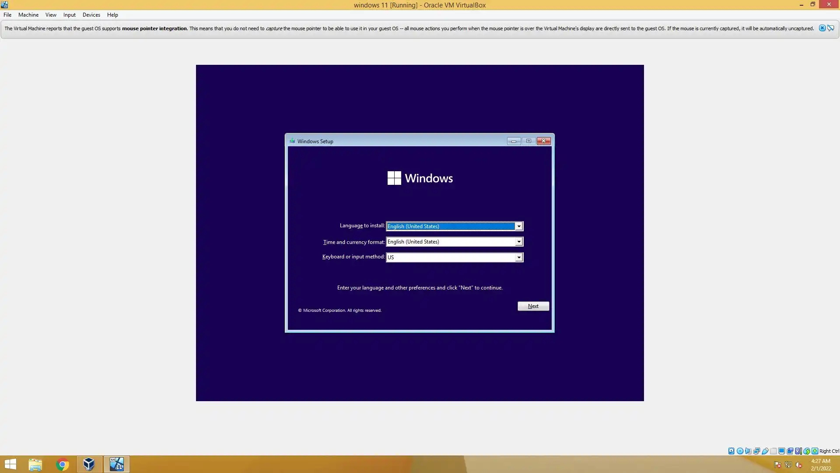This screenshot has height=473, width=840.
Task: Click the optical disc status icon
Action: [740, 451]
